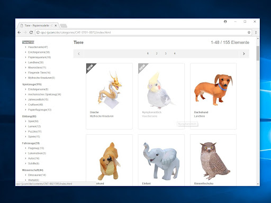Open Spiele(15) category
Screen dimensions: 271x203
click(34, 136)
